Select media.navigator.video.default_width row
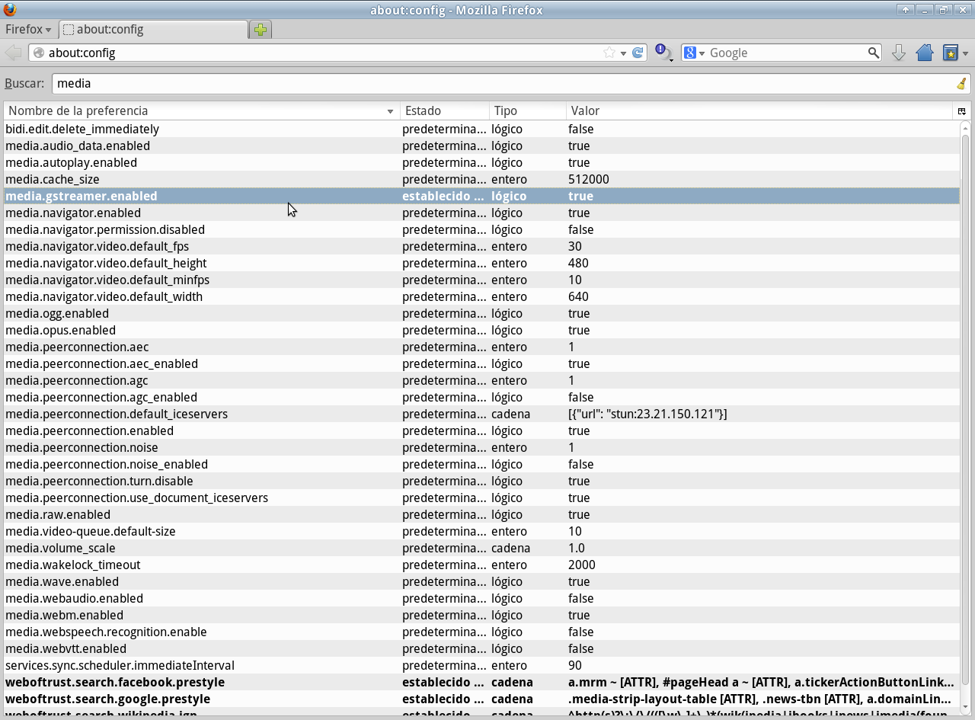 coord(481,296)
